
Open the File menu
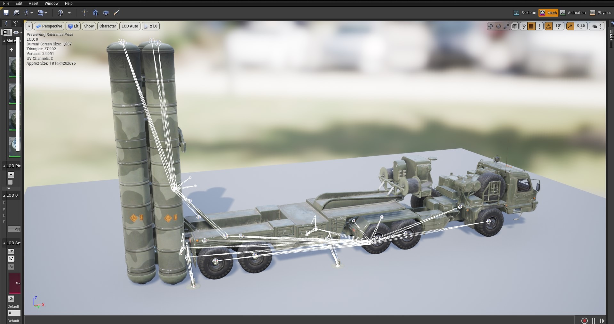pos(6,3)
